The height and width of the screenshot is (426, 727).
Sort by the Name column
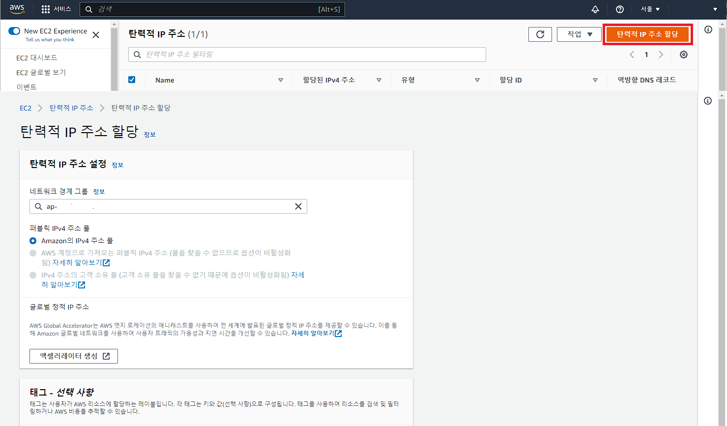281,80
